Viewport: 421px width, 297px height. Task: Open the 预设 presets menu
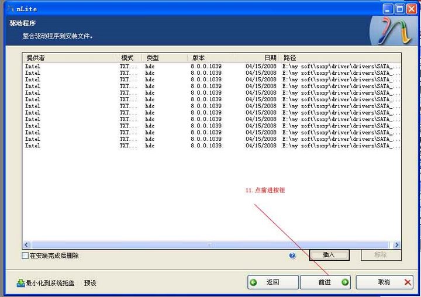90,283
